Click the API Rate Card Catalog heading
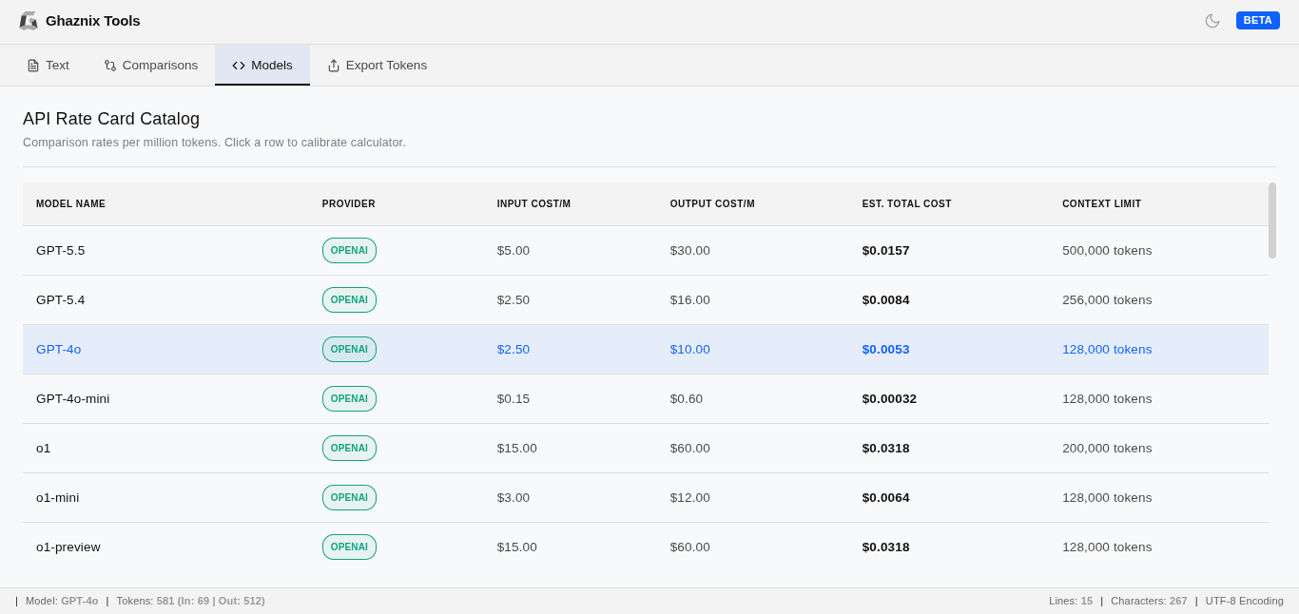 111,119
